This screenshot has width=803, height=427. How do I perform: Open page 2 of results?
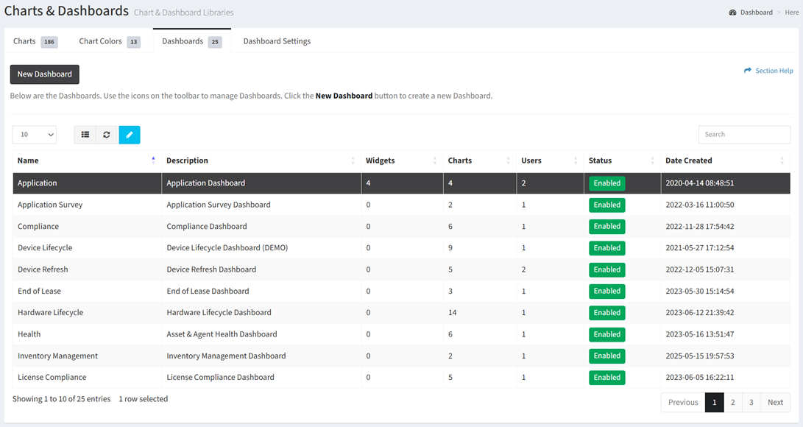[733, 403]
